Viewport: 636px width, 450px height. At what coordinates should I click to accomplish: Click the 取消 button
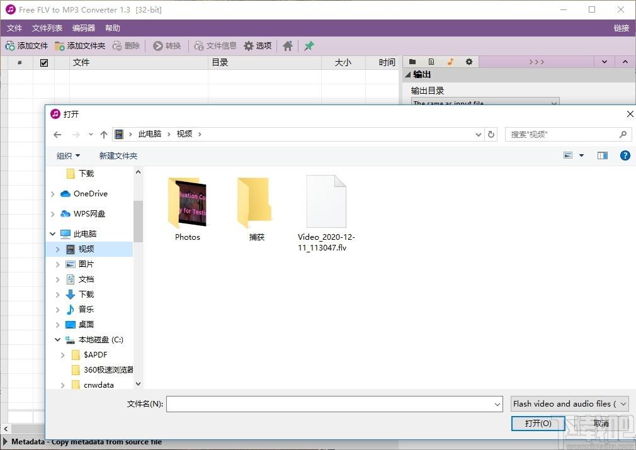pyautogui.click(x=601, y=423)
